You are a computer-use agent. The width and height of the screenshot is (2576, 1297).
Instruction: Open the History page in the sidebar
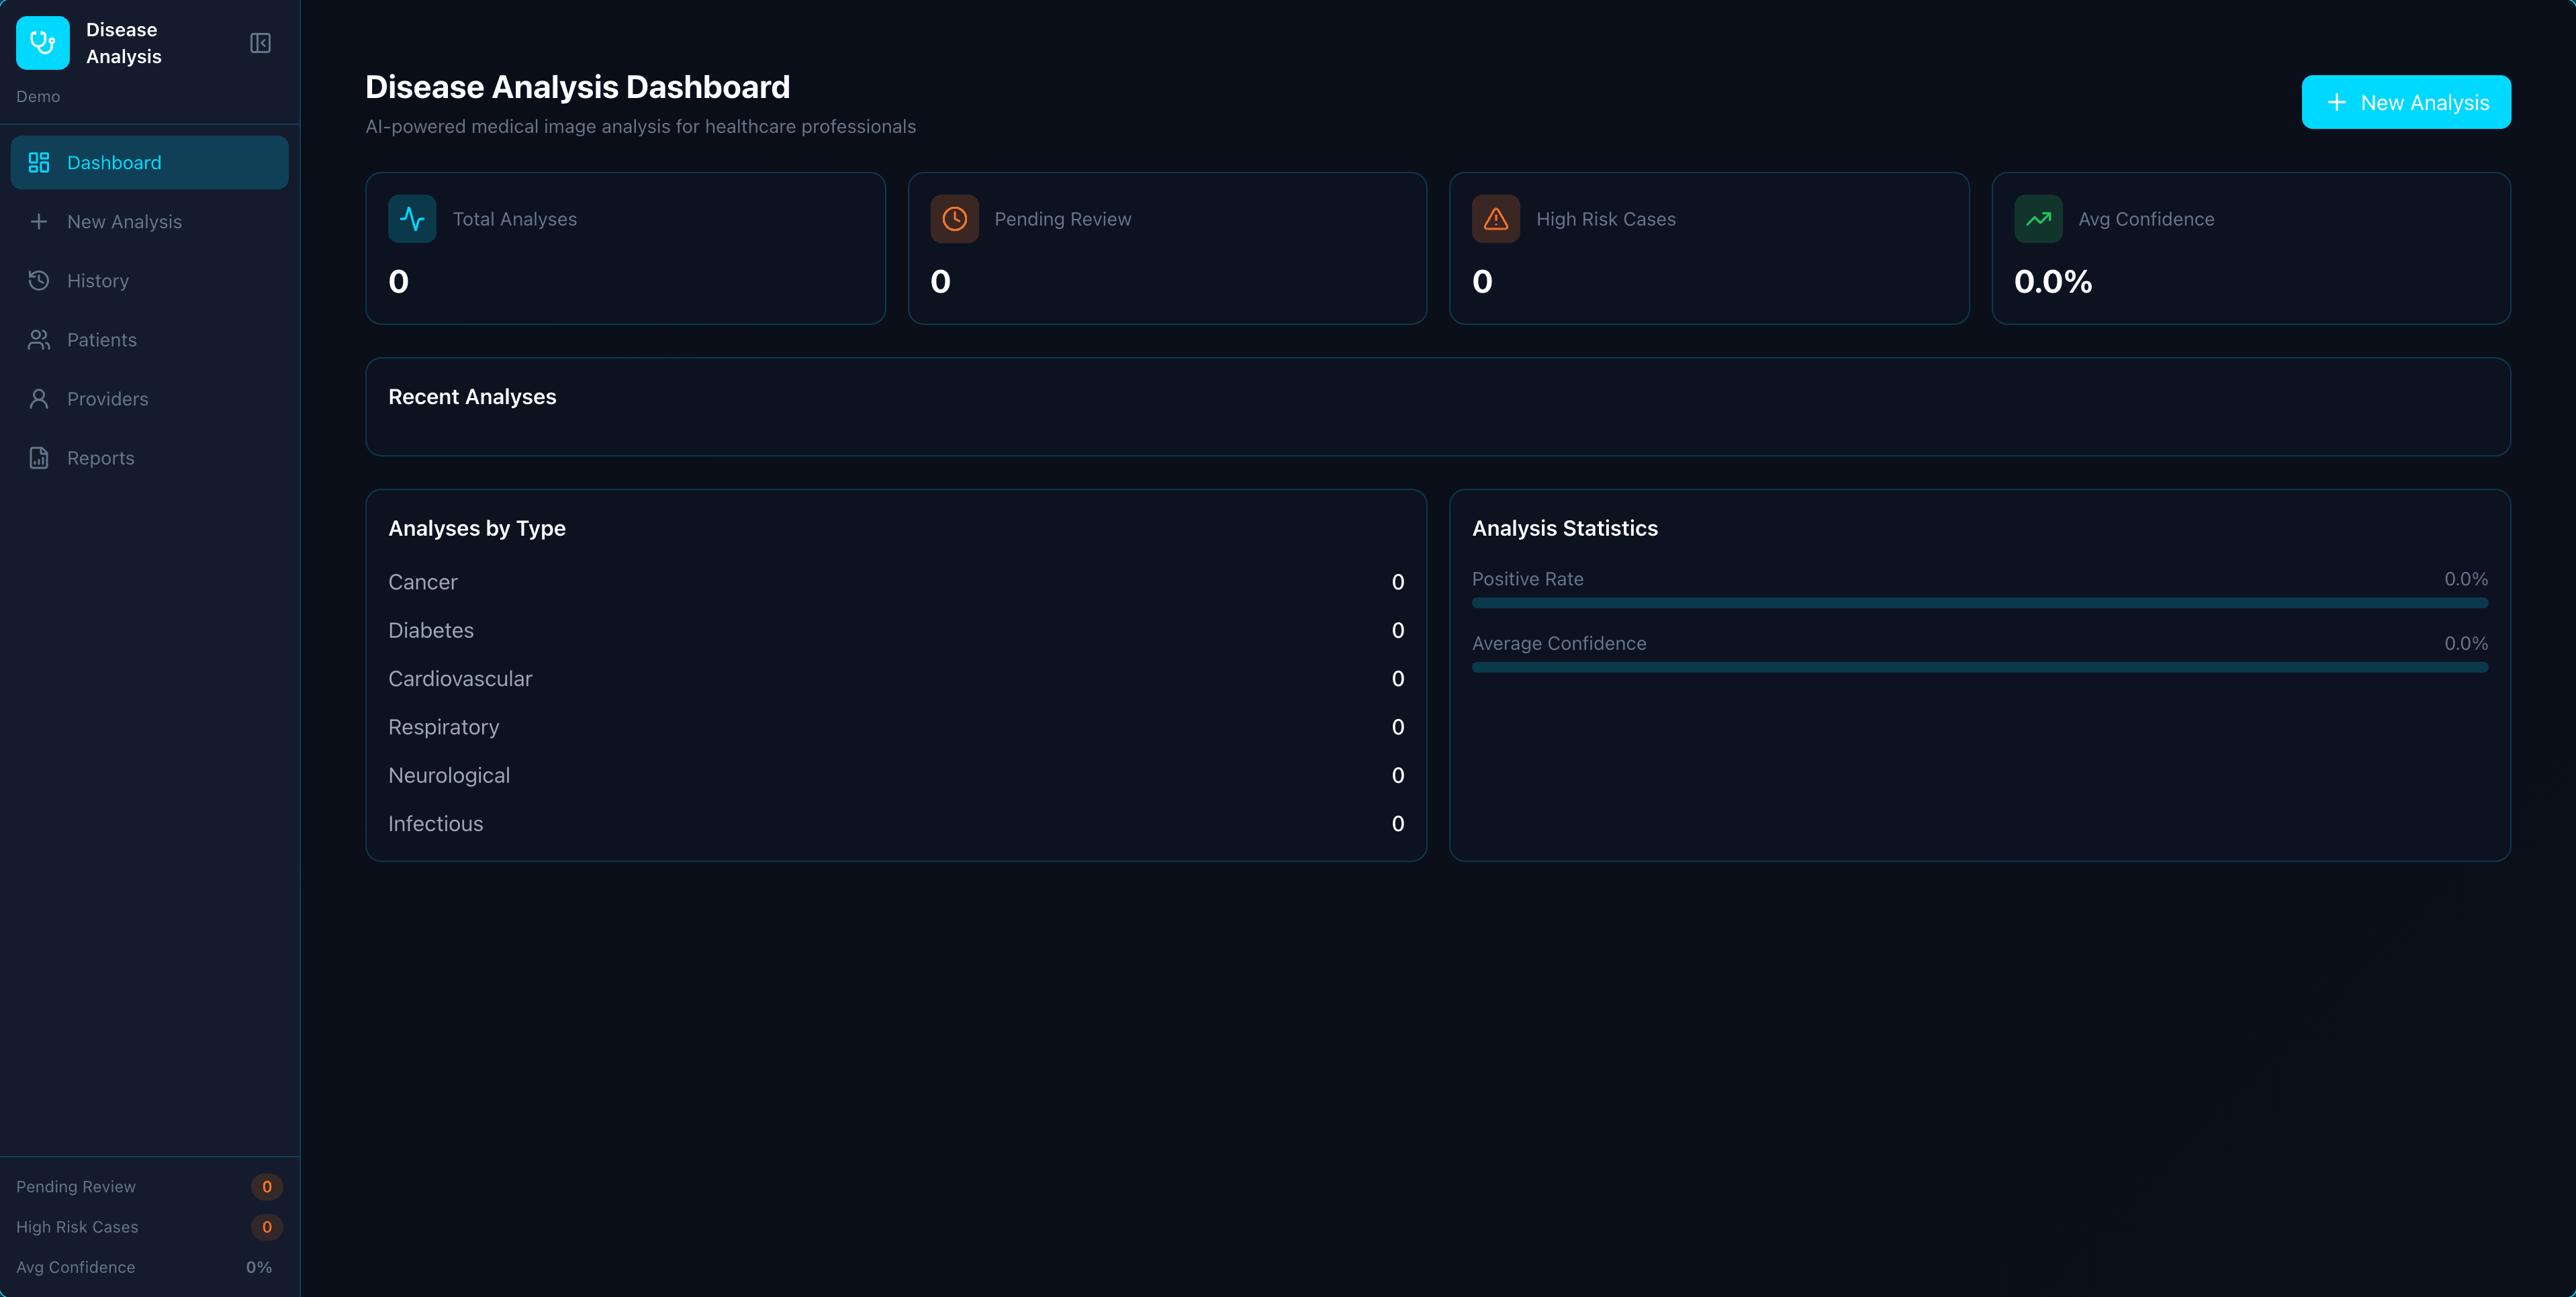point(150,281)
